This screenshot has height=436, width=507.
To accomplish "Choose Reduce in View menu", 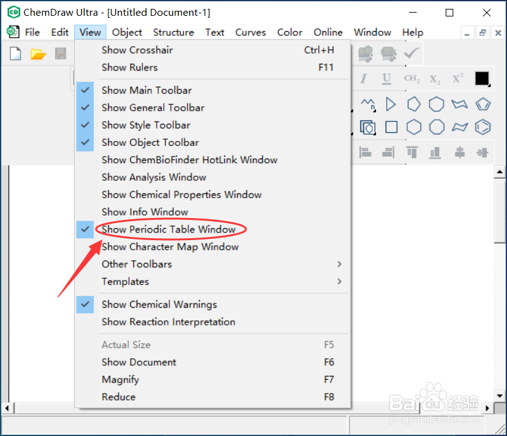I will pos(213,397).
